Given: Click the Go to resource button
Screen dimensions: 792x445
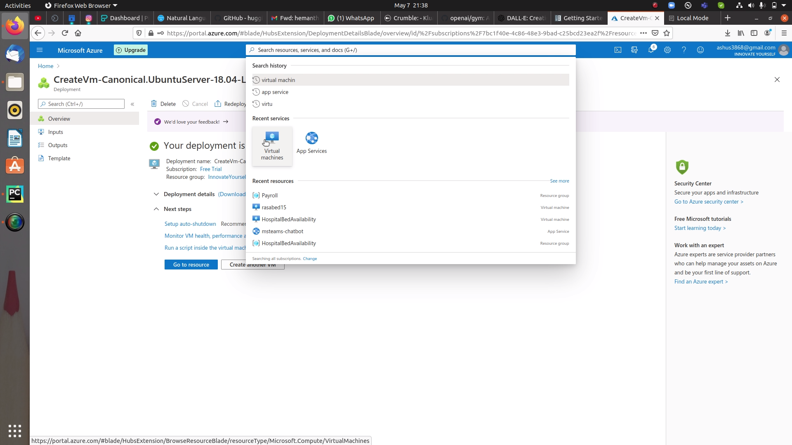Looking at the screenshot, I should click(191, 264).
